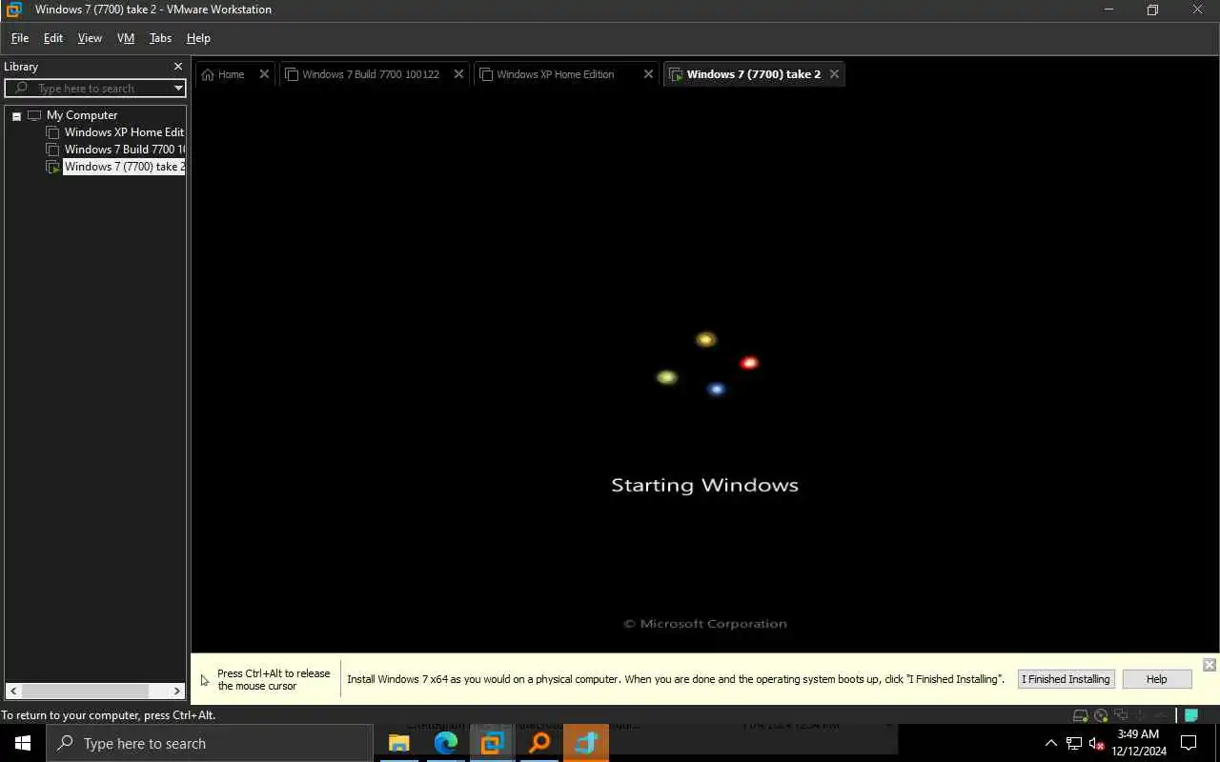Open the Edit menu
1220x762 pixels.
(53, 38)
